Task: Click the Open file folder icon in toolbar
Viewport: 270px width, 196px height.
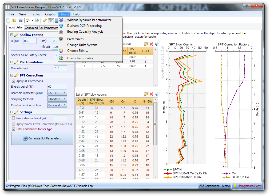Action: [14, 20]
